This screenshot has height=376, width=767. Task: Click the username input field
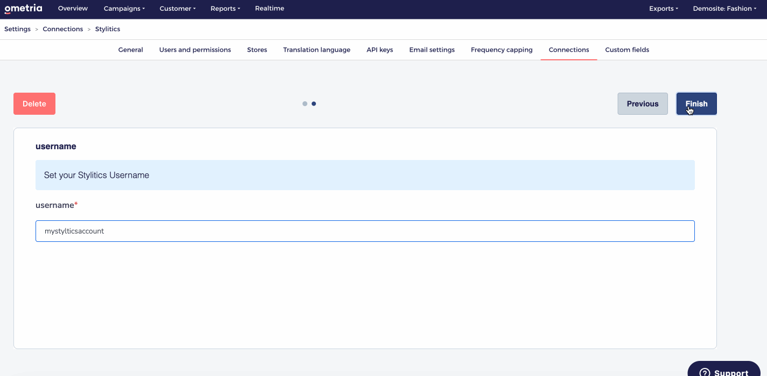tap(365, 231)
